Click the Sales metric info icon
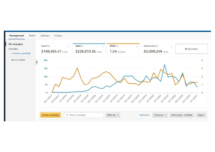This screenshot has width=215, height=152. click(x=83, y=46)
